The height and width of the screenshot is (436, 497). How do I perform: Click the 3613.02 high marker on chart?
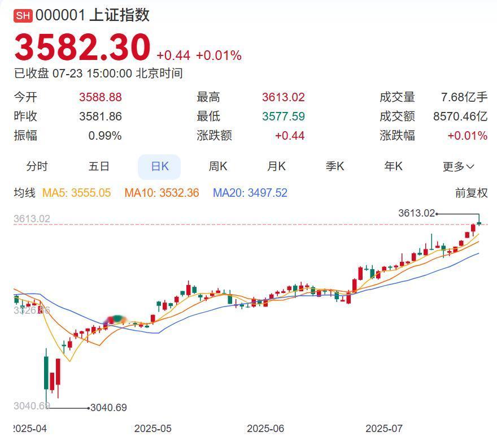coord(416,213)
